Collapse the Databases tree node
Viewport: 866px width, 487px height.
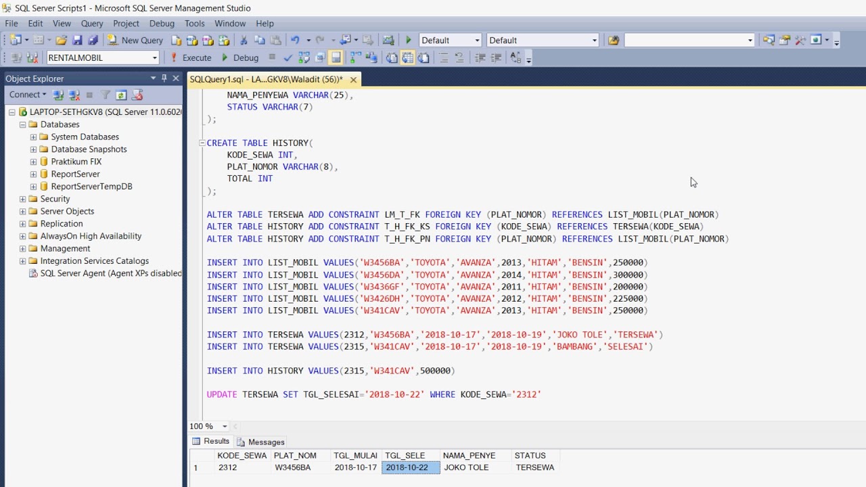click(22, 124)
